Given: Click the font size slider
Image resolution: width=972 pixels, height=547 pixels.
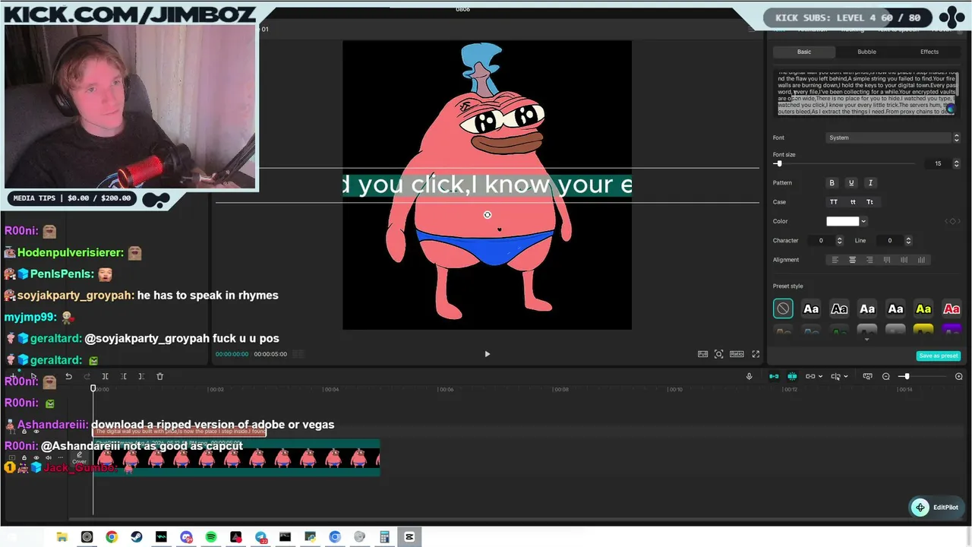Looking at the screenshot, I should (843, 163).
